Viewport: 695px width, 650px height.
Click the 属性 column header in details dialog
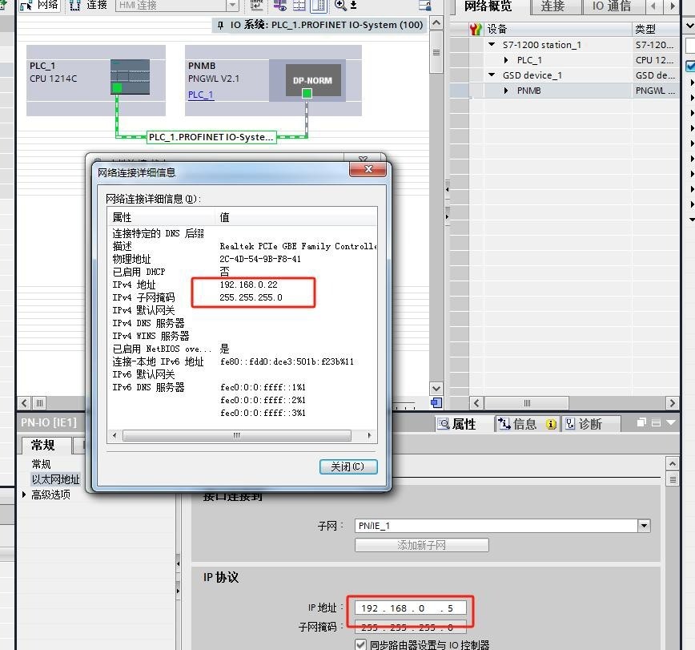point(162,217)
